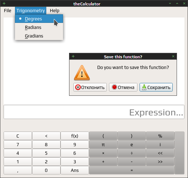Click digit 1 key
Viewport: 188px width, 178px height.
tap(18, 162)
